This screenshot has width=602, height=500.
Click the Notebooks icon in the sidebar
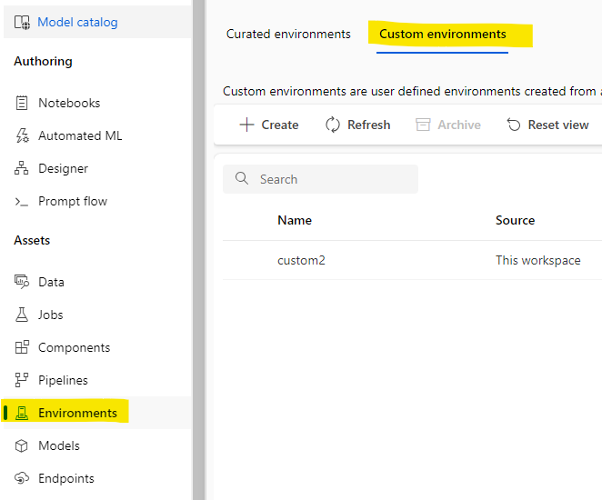tap(23, 104)
